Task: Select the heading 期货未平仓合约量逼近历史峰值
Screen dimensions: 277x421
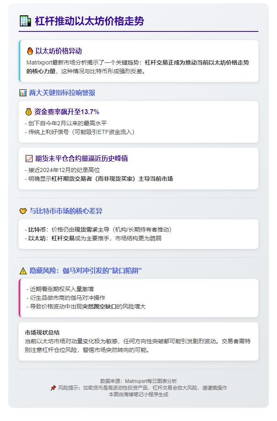Action: point(81,158)
